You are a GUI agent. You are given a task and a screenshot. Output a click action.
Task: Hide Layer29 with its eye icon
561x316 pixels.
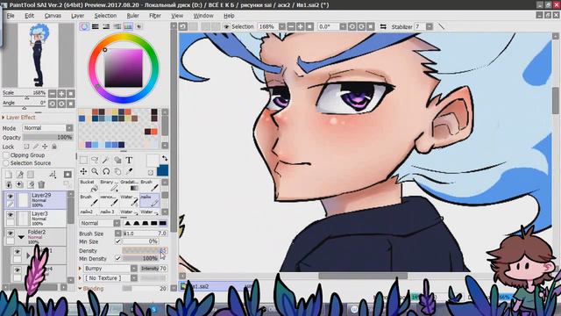click(x=11, y=197)
